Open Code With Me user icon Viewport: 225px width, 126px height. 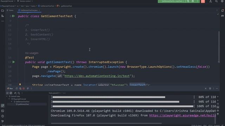[x=211, y=1]
